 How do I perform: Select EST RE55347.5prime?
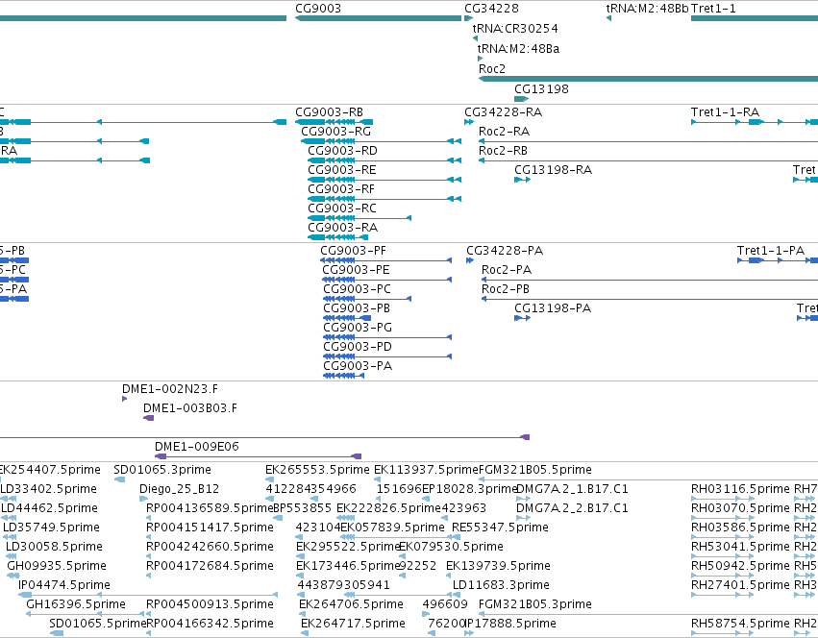click(455, 537)
